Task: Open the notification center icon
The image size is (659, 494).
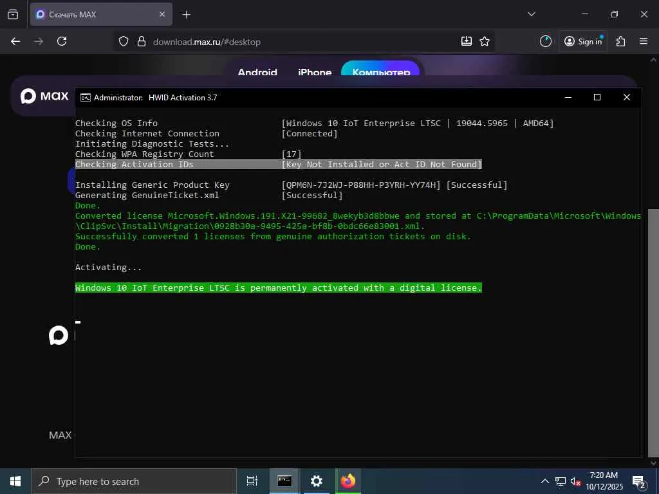Action: 639,482
